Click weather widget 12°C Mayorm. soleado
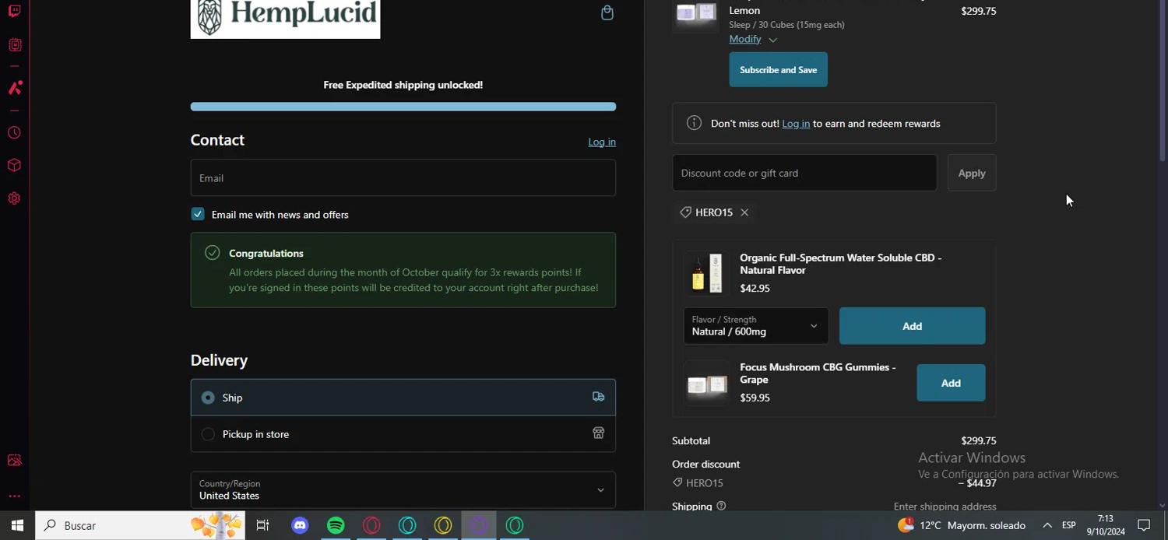The height and width of the screenshot is (540, 1168). (962, 526)
